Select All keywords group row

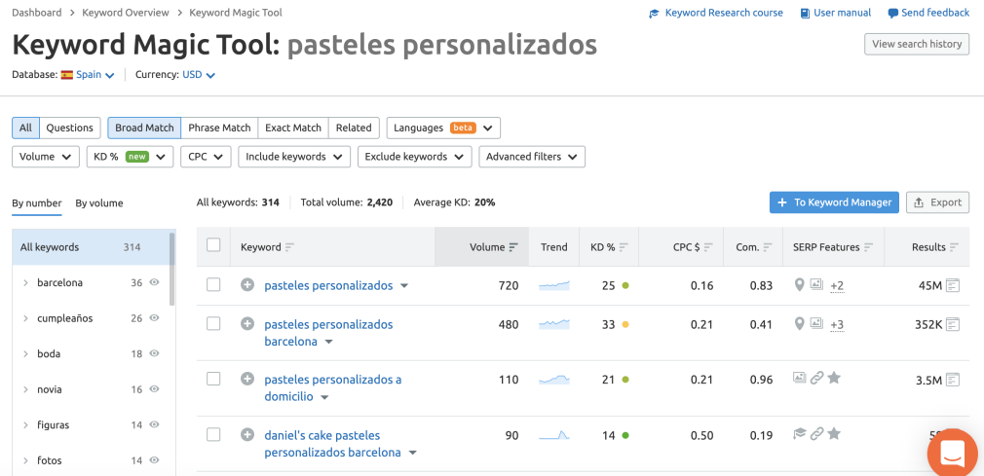tap(91, 247)
